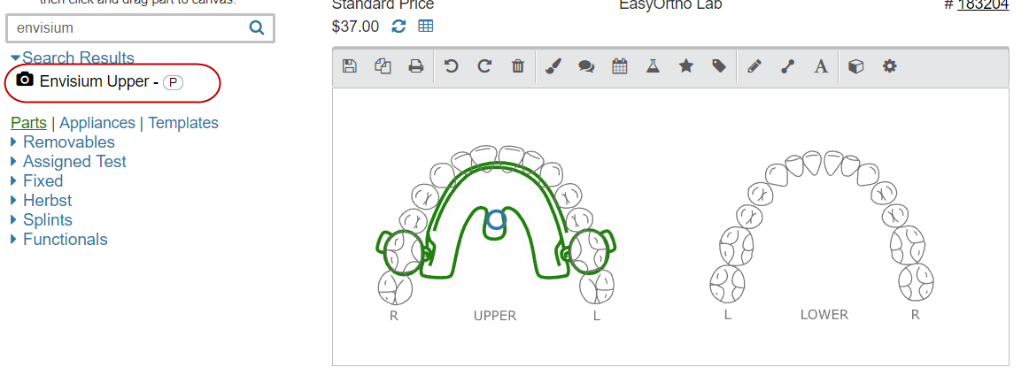This screenshot has width=1029, height=375.
Task: Click the P badge next to Envisium Upper
Action: [x=173, y=82]
